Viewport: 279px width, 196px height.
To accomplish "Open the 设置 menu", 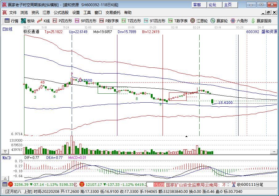I will click(x=76, y=12).
